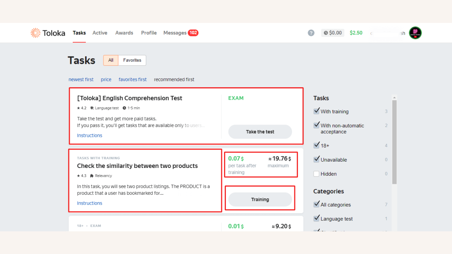Click the Training button
Image resolution: width=452 pixels, height=254 pixels.
click(260, 199)
